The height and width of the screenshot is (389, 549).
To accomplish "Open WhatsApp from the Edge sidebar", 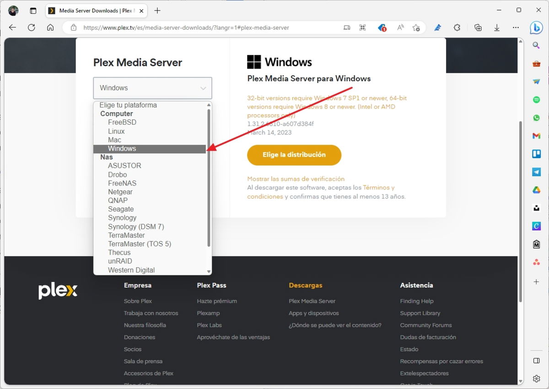I will pyautogui.click(x=536, y=117).
